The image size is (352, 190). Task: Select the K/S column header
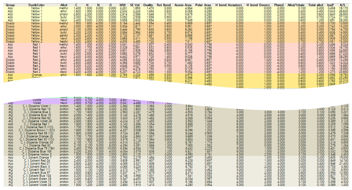pos(343,5)
